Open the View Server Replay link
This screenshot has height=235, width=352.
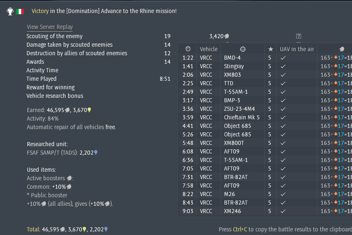(x=50, y=27)
